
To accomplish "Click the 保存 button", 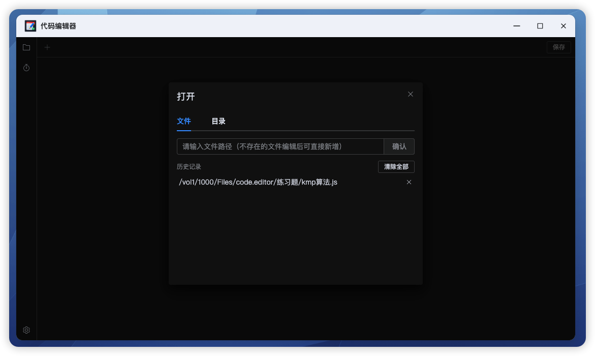I will pos(558,47).
